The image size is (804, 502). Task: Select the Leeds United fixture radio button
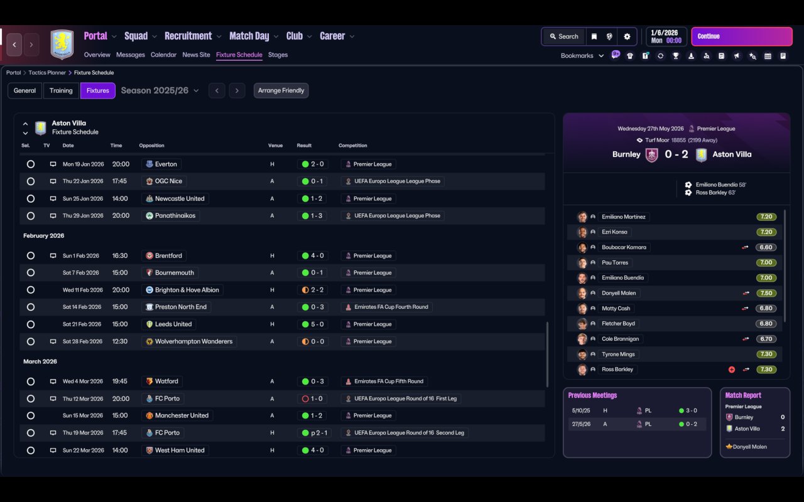click(31, 324)
